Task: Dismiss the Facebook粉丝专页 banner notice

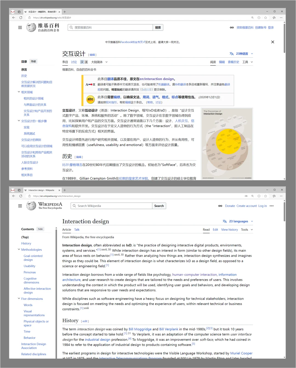Action: [273, 42]
